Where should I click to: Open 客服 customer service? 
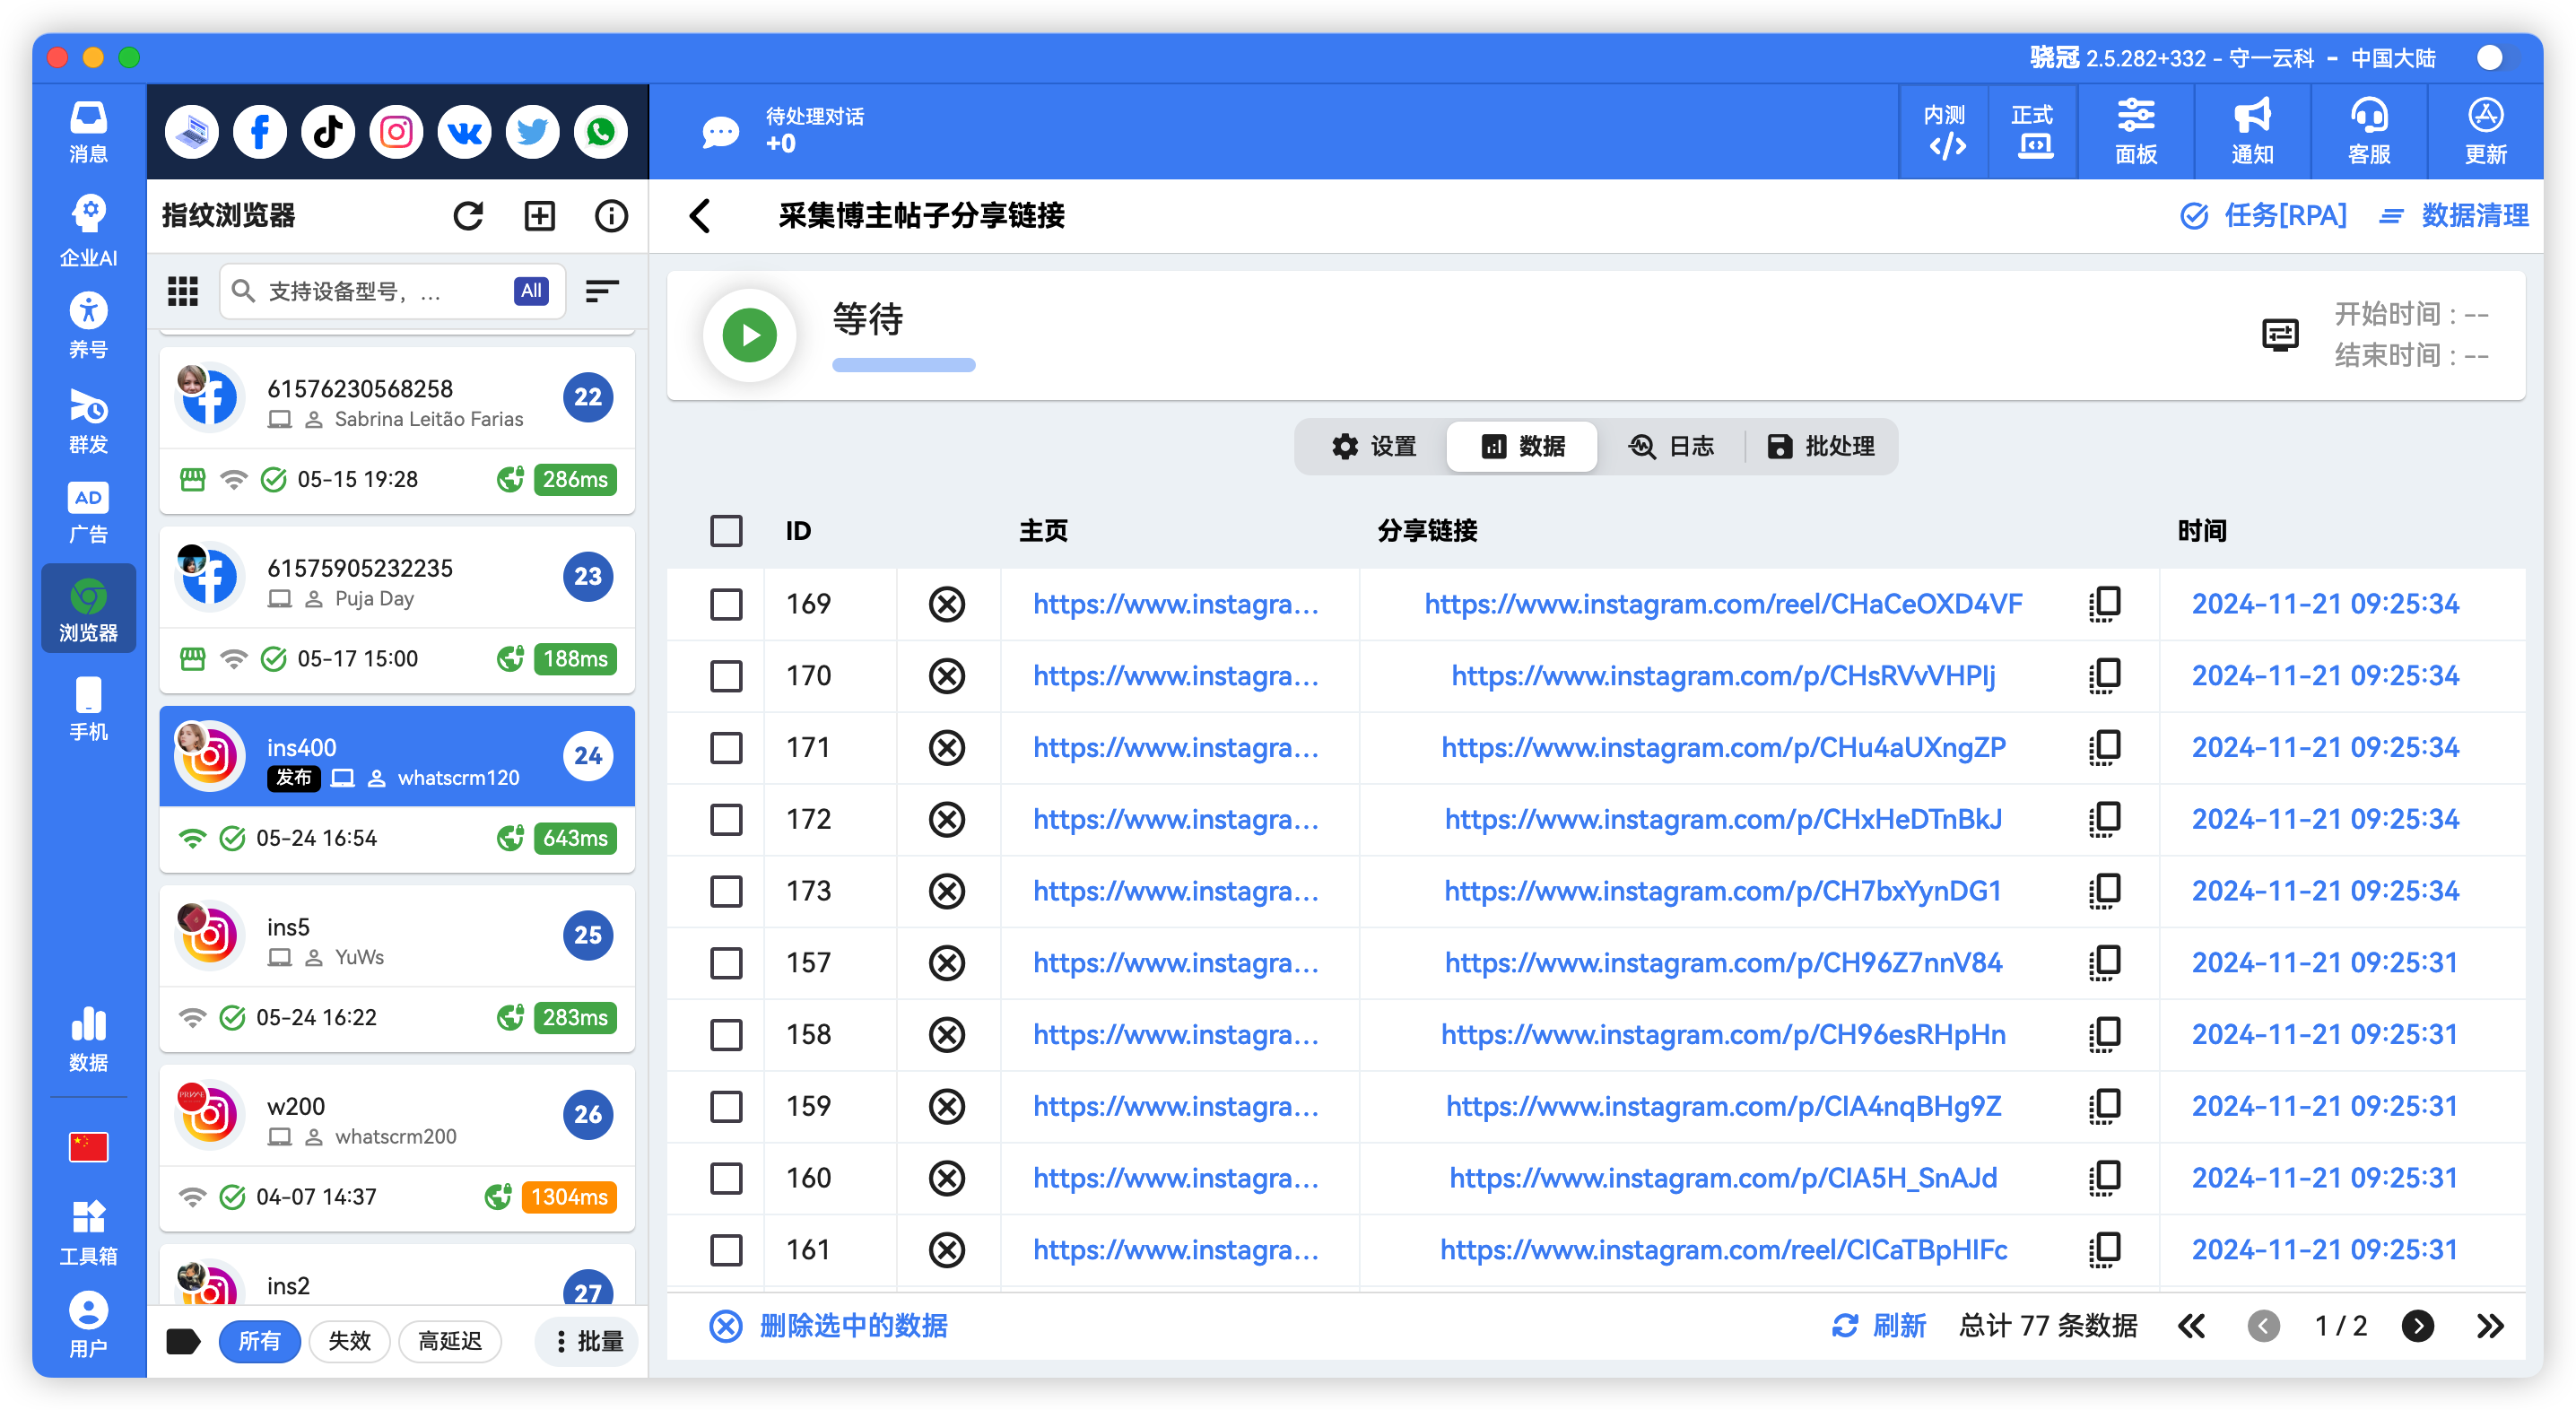click(x=2368, y=131)
